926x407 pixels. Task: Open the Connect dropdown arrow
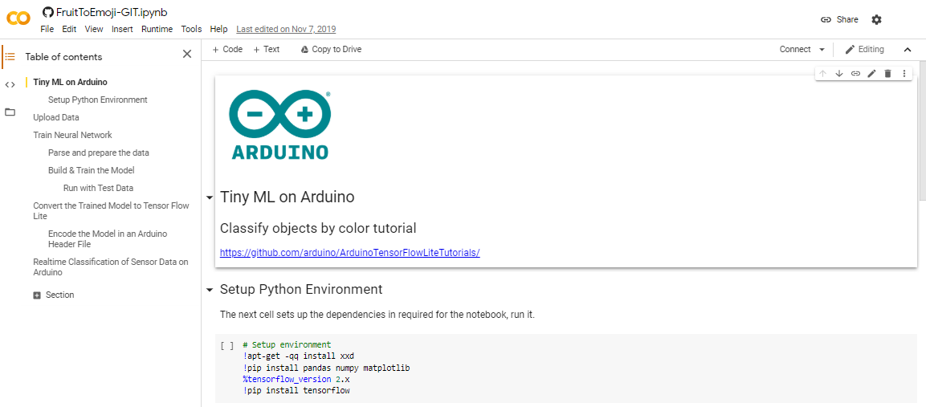coord(822,50)
